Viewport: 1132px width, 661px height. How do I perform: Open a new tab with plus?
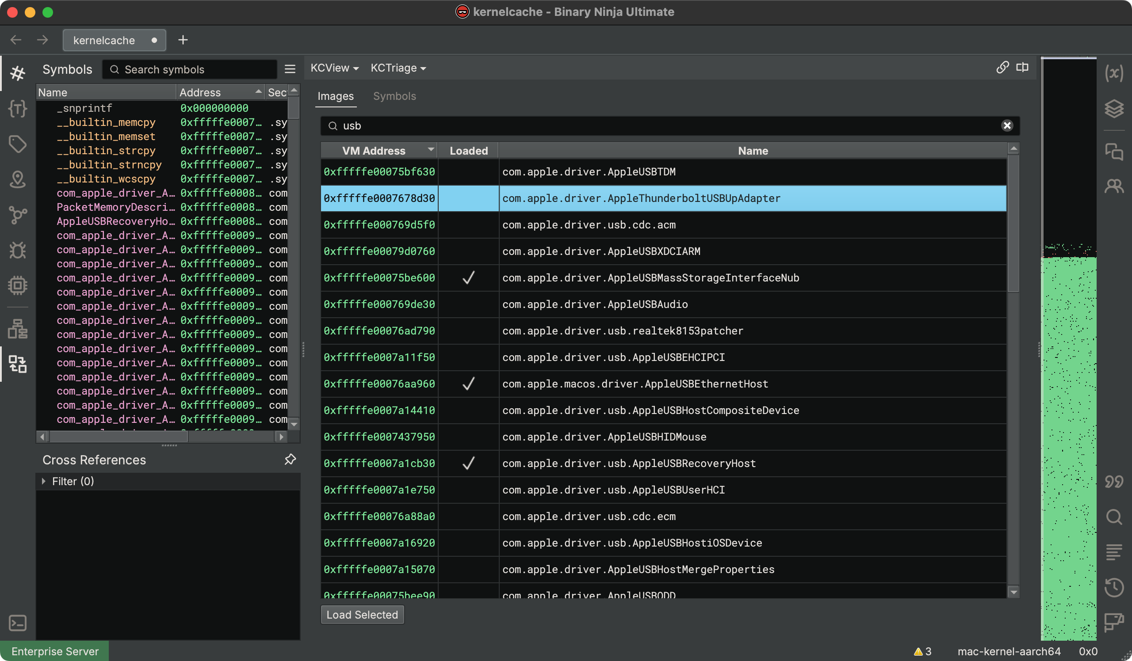point(183,40)
